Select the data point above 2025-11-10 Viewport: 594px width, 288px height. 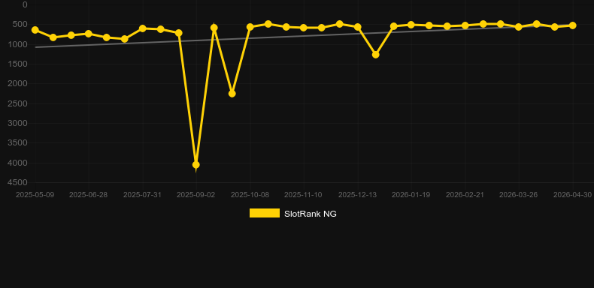(x=304, y=28)
